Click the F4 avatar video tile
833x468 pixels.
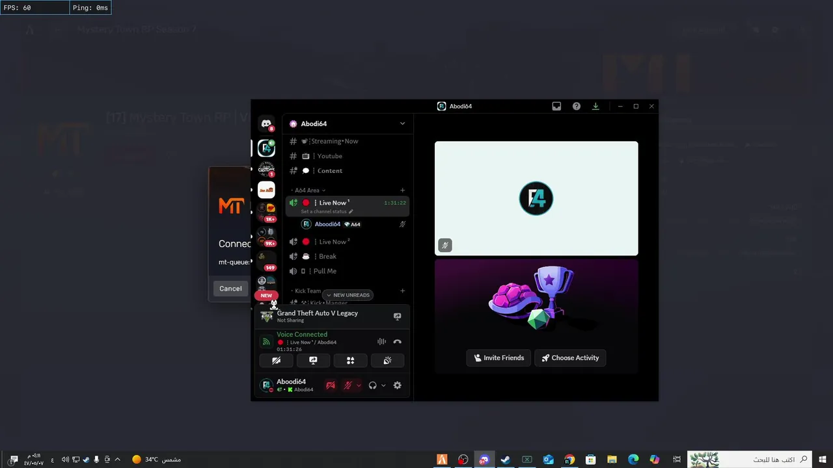pos(536,198)
